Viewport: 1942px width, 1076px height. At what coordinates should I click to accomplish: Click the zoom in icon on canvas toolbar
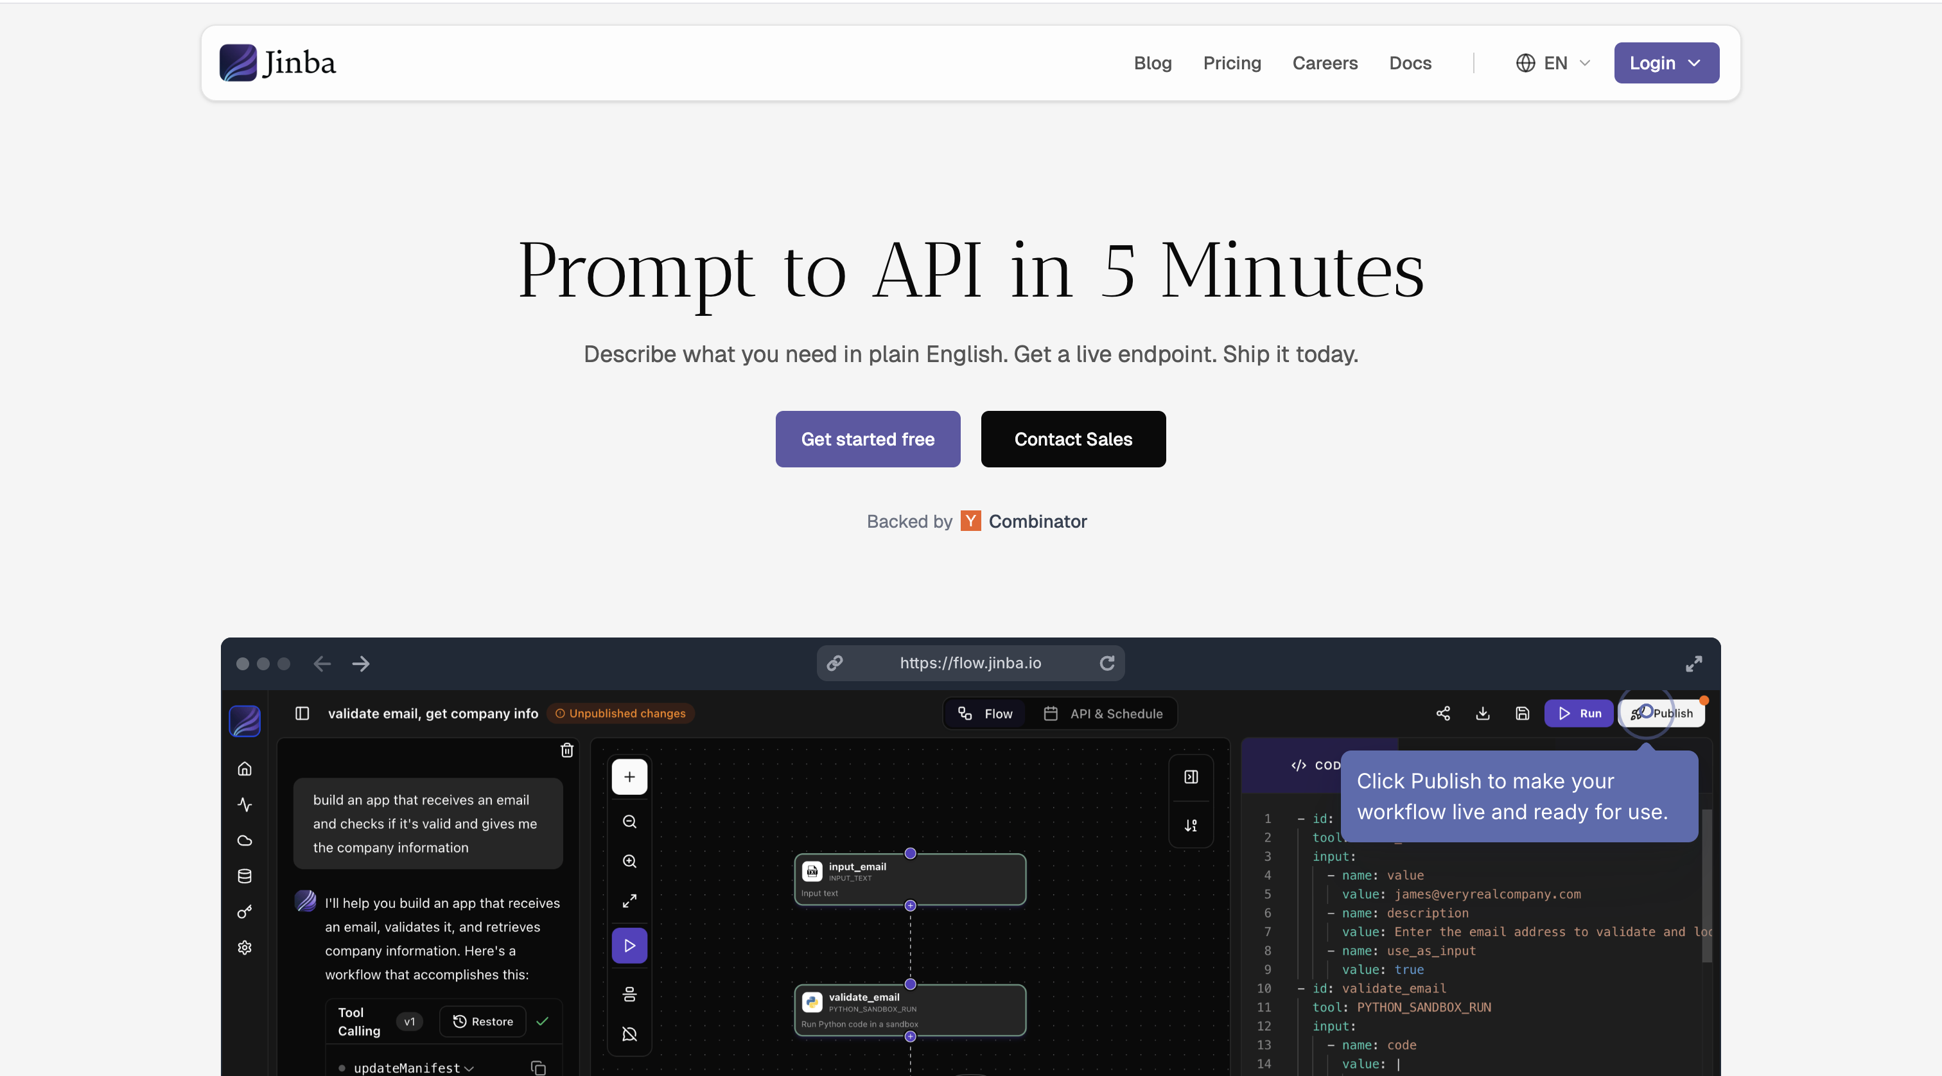(629, 862)
